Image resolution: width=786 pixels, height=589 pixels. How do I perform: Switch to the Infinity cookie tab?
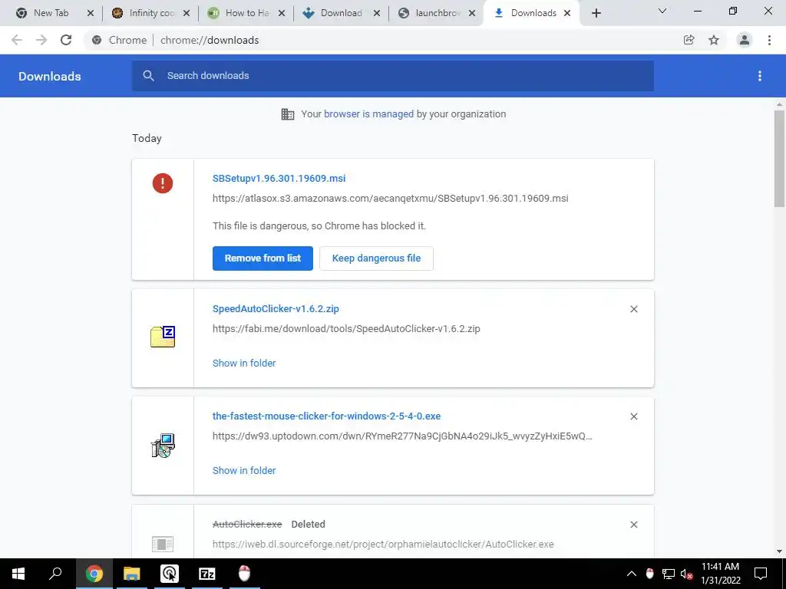click(x=150, y=13)
